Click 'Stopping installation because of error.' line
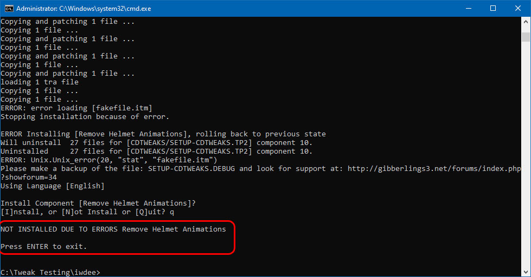This screenshot has width=531, height=277. point(85,117)
